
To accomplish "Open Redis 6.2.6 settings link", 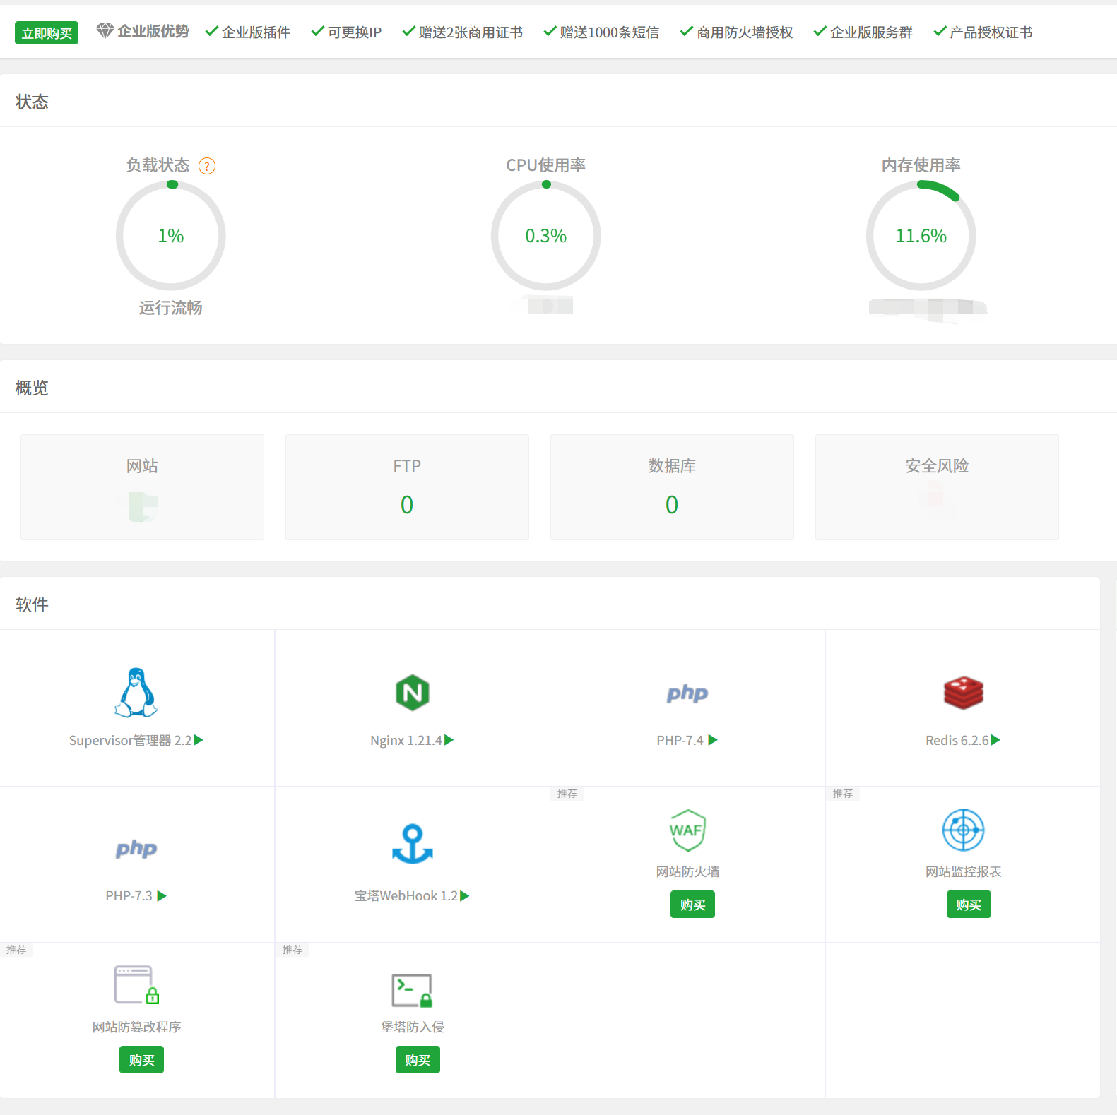I will click(957, 740).
